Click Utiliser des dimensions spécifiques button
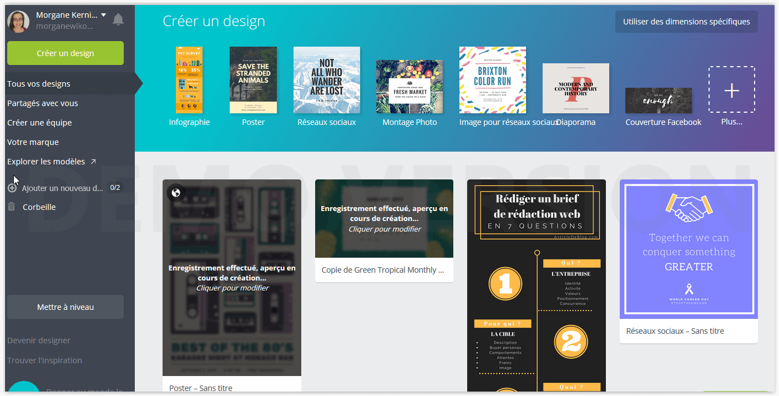 coord(686,22)
